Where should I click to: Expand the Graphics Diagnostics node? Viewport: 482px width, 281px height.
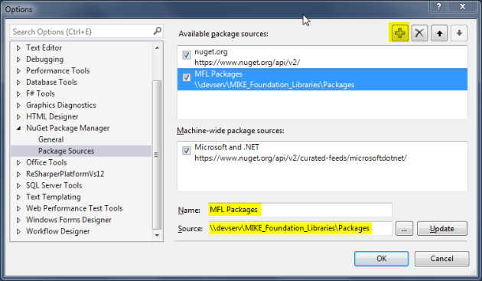18,105
